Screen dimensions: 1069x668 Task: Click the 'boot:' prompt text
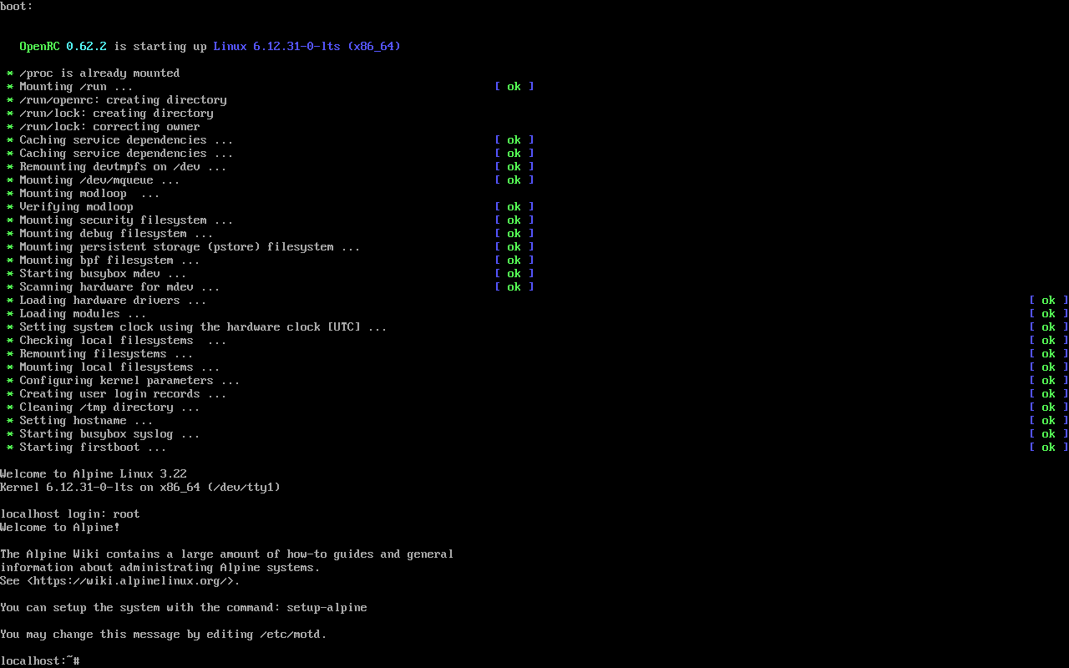(x=17, y=7)
